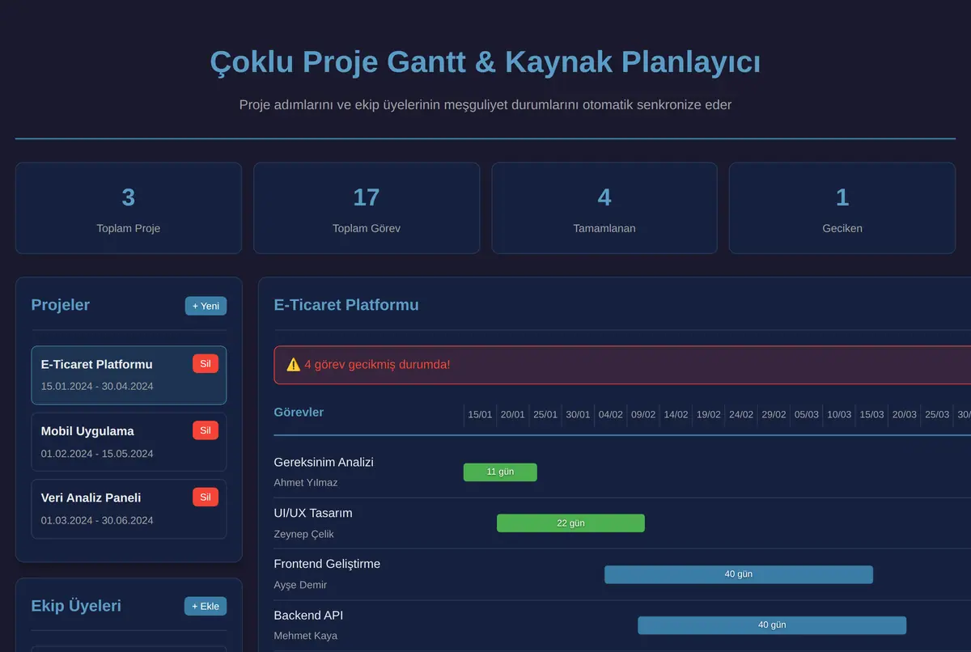
Task: Click the 19/02 date column header
Action: point(709,415)
